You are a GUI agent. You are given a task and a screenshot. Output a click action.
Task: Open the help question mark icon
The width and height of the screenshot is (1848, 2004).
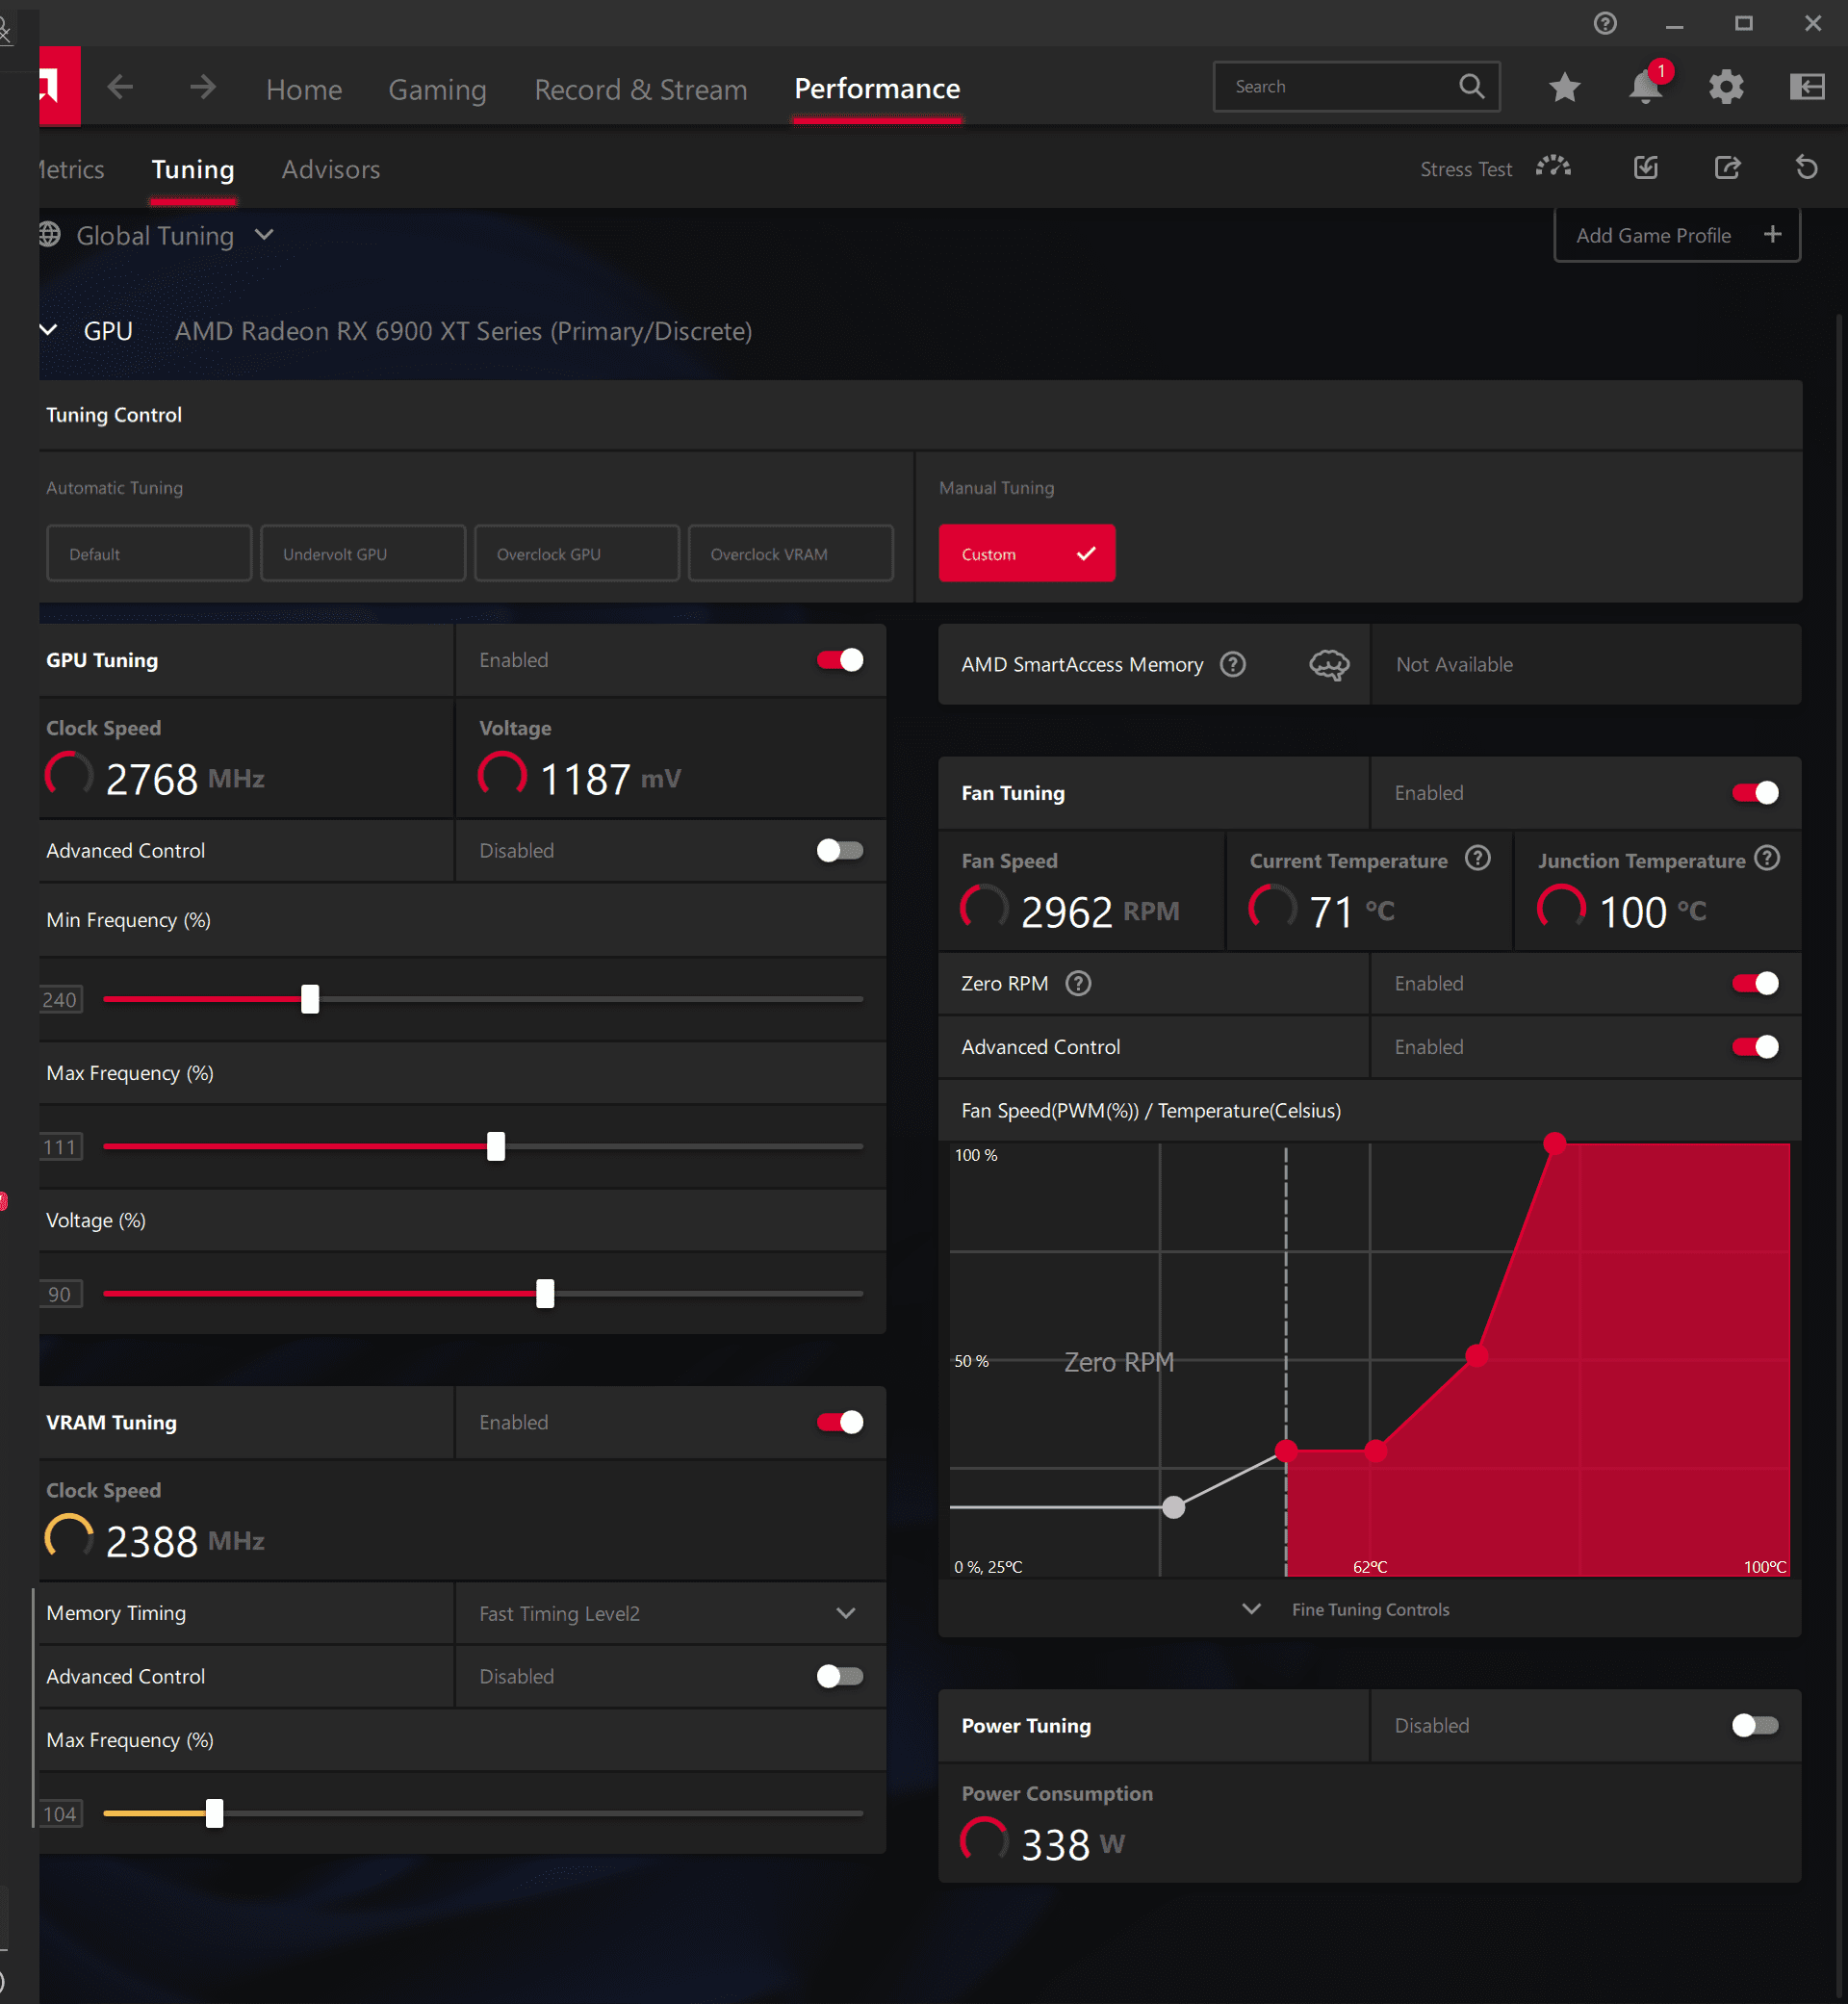(1604, 23)
